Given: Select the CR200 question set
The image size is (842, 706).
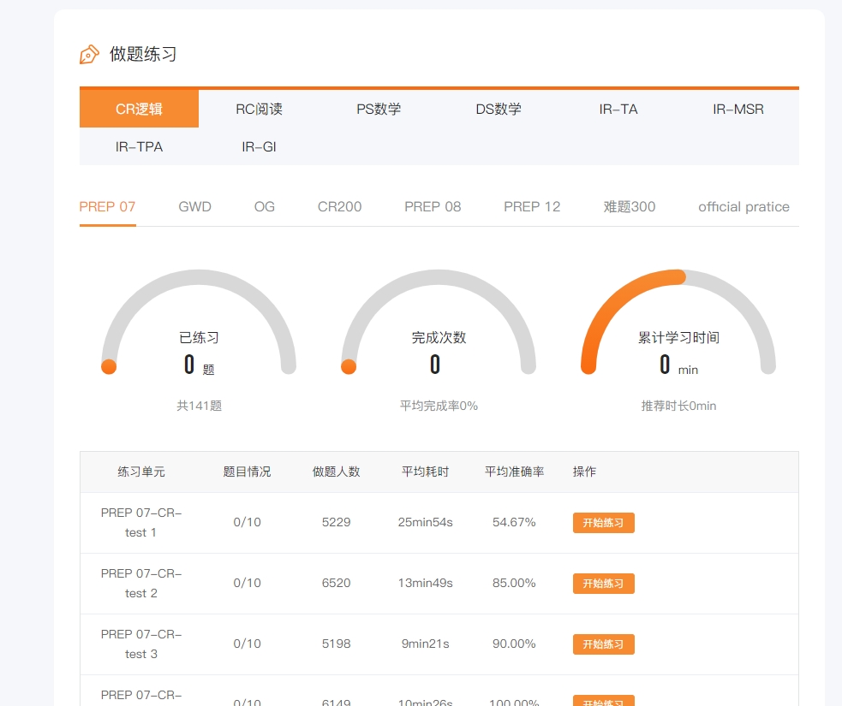Looking at the screenshot, I should pyautogui.click(x=339, y=206).
